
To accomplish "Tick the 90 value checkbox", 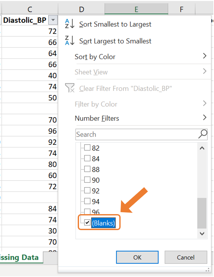I will click(87, 180).
